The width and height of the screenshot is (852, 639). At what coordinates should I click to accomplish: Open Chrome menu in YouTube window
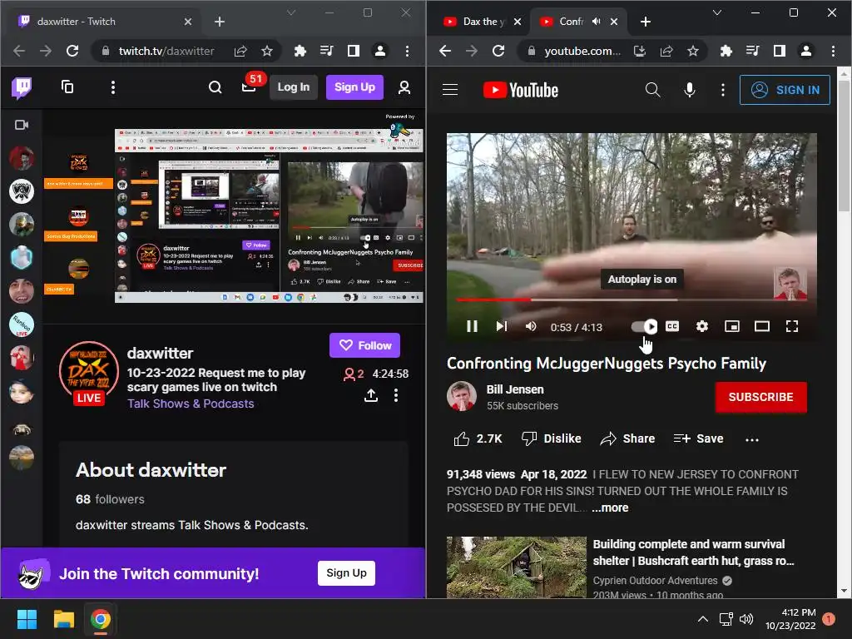pos(833,51)
